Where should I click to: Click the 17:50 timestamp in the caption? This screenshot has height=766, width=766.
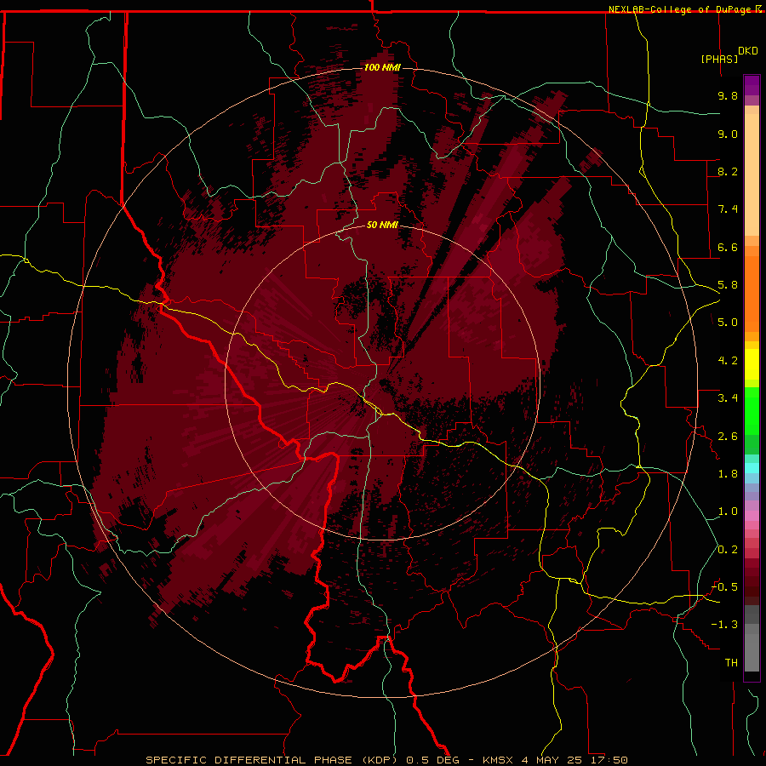(609, 760)
